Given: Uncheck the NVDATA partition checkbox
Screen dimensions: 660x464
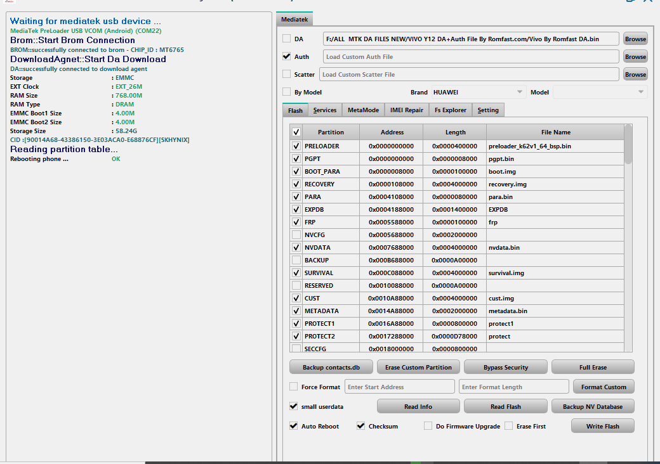Looking at the screenshot, I should (296, 248).
